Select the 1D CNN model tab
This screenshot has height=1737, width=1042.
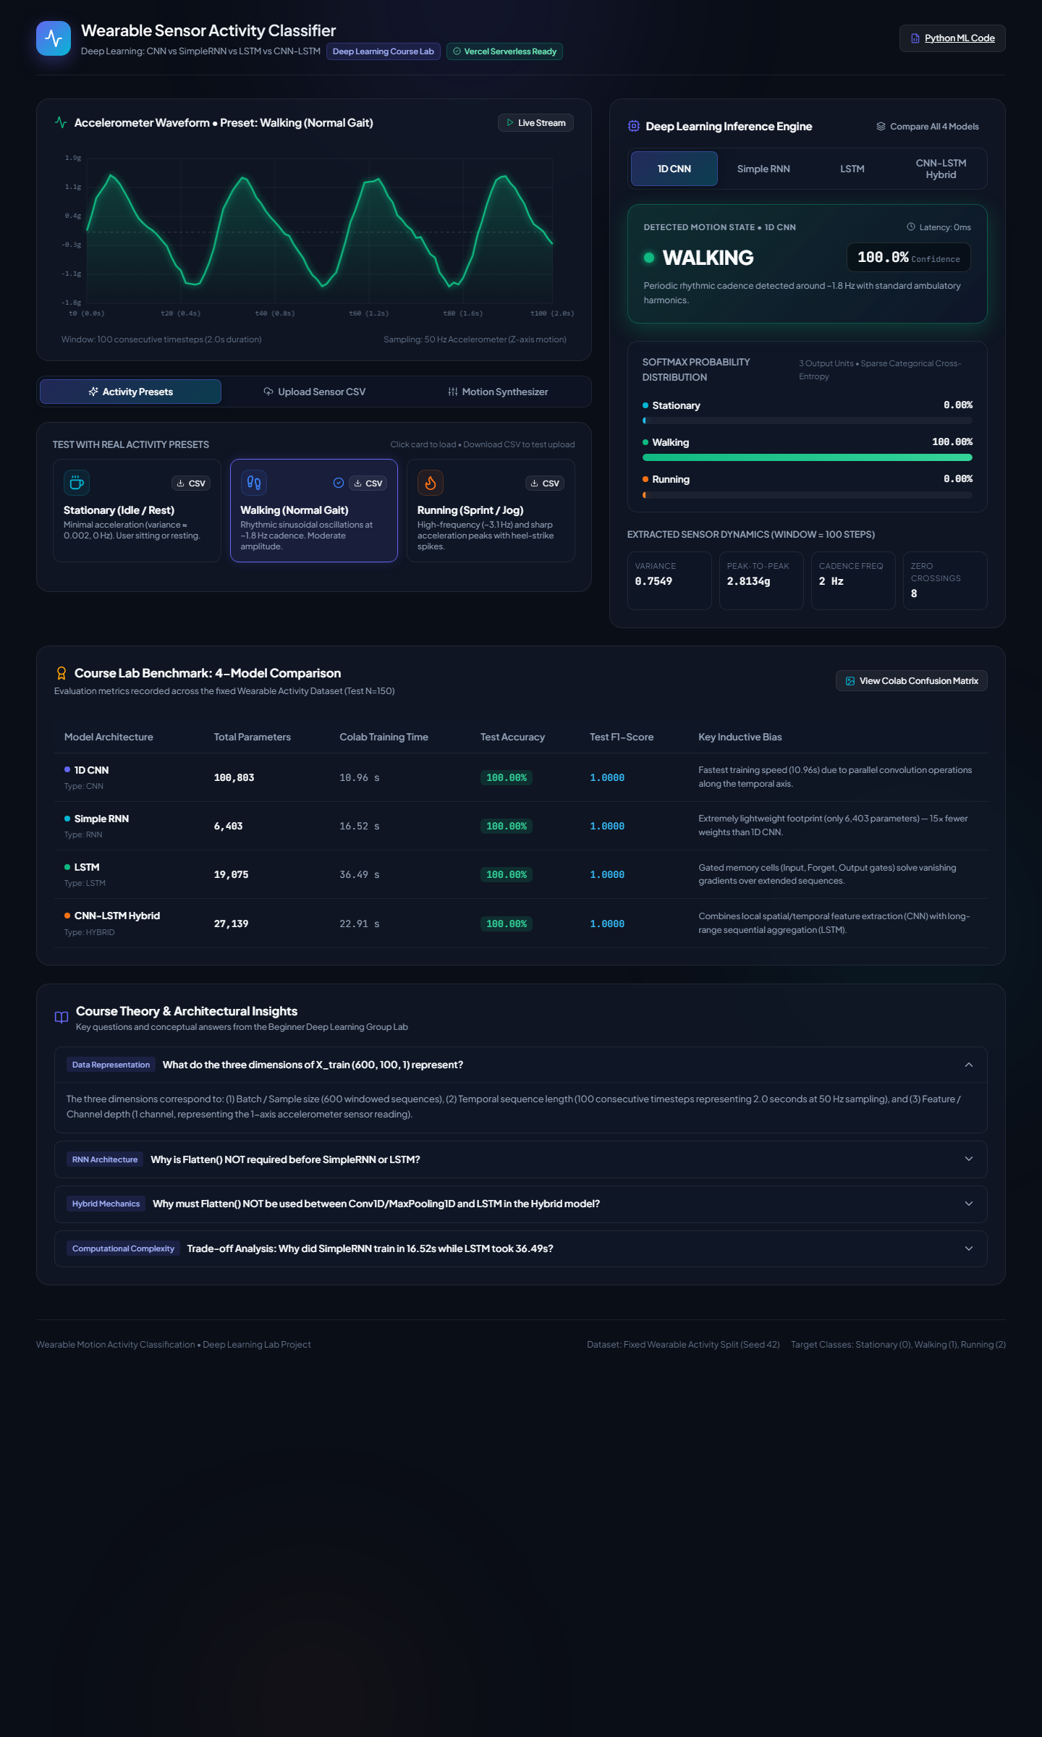(674, 169)
